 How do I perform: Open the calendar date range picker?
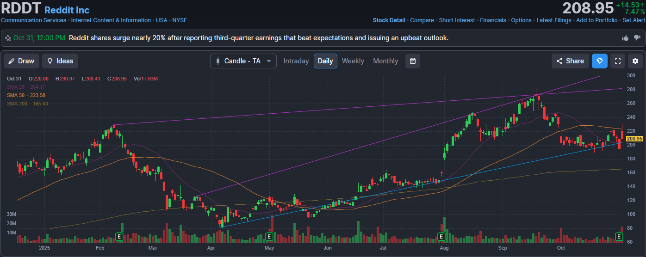pyautogui.click(x=413, y=61)
